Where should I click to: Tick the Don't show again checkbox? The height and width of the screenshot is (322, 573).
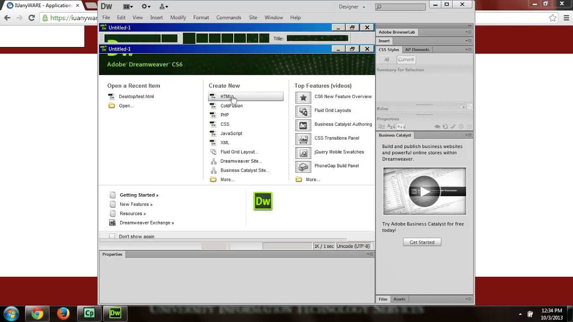[x=112, y=237]
